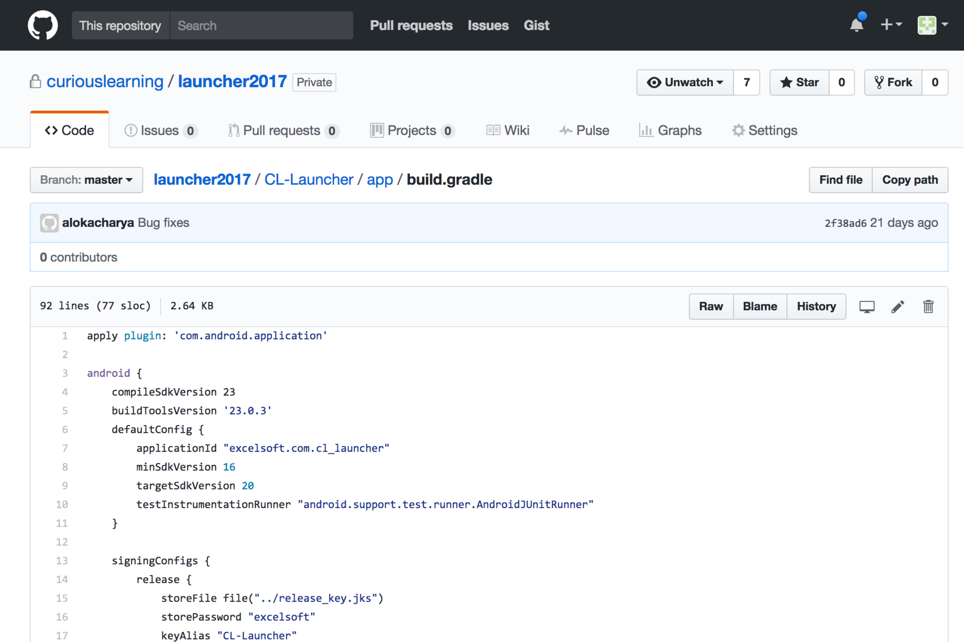Open the Wiki tab

point(507,131)
